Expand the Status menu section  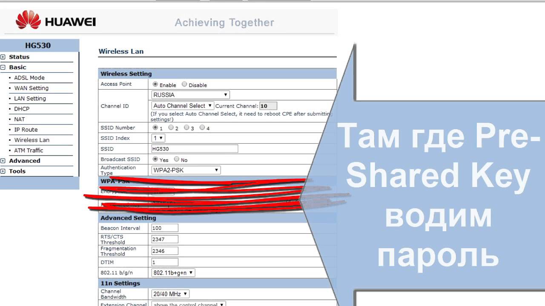point(3,57)
